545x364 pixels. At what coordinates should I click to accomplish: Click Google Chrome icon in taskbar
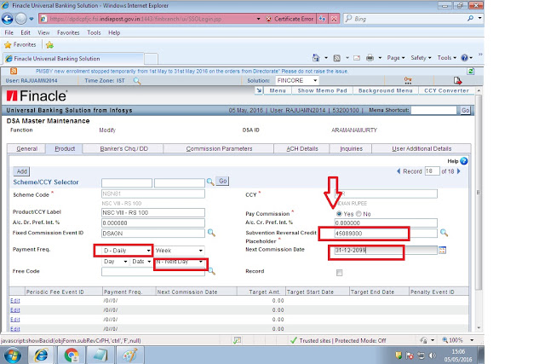pyautogui.click(x=72, y=355)
